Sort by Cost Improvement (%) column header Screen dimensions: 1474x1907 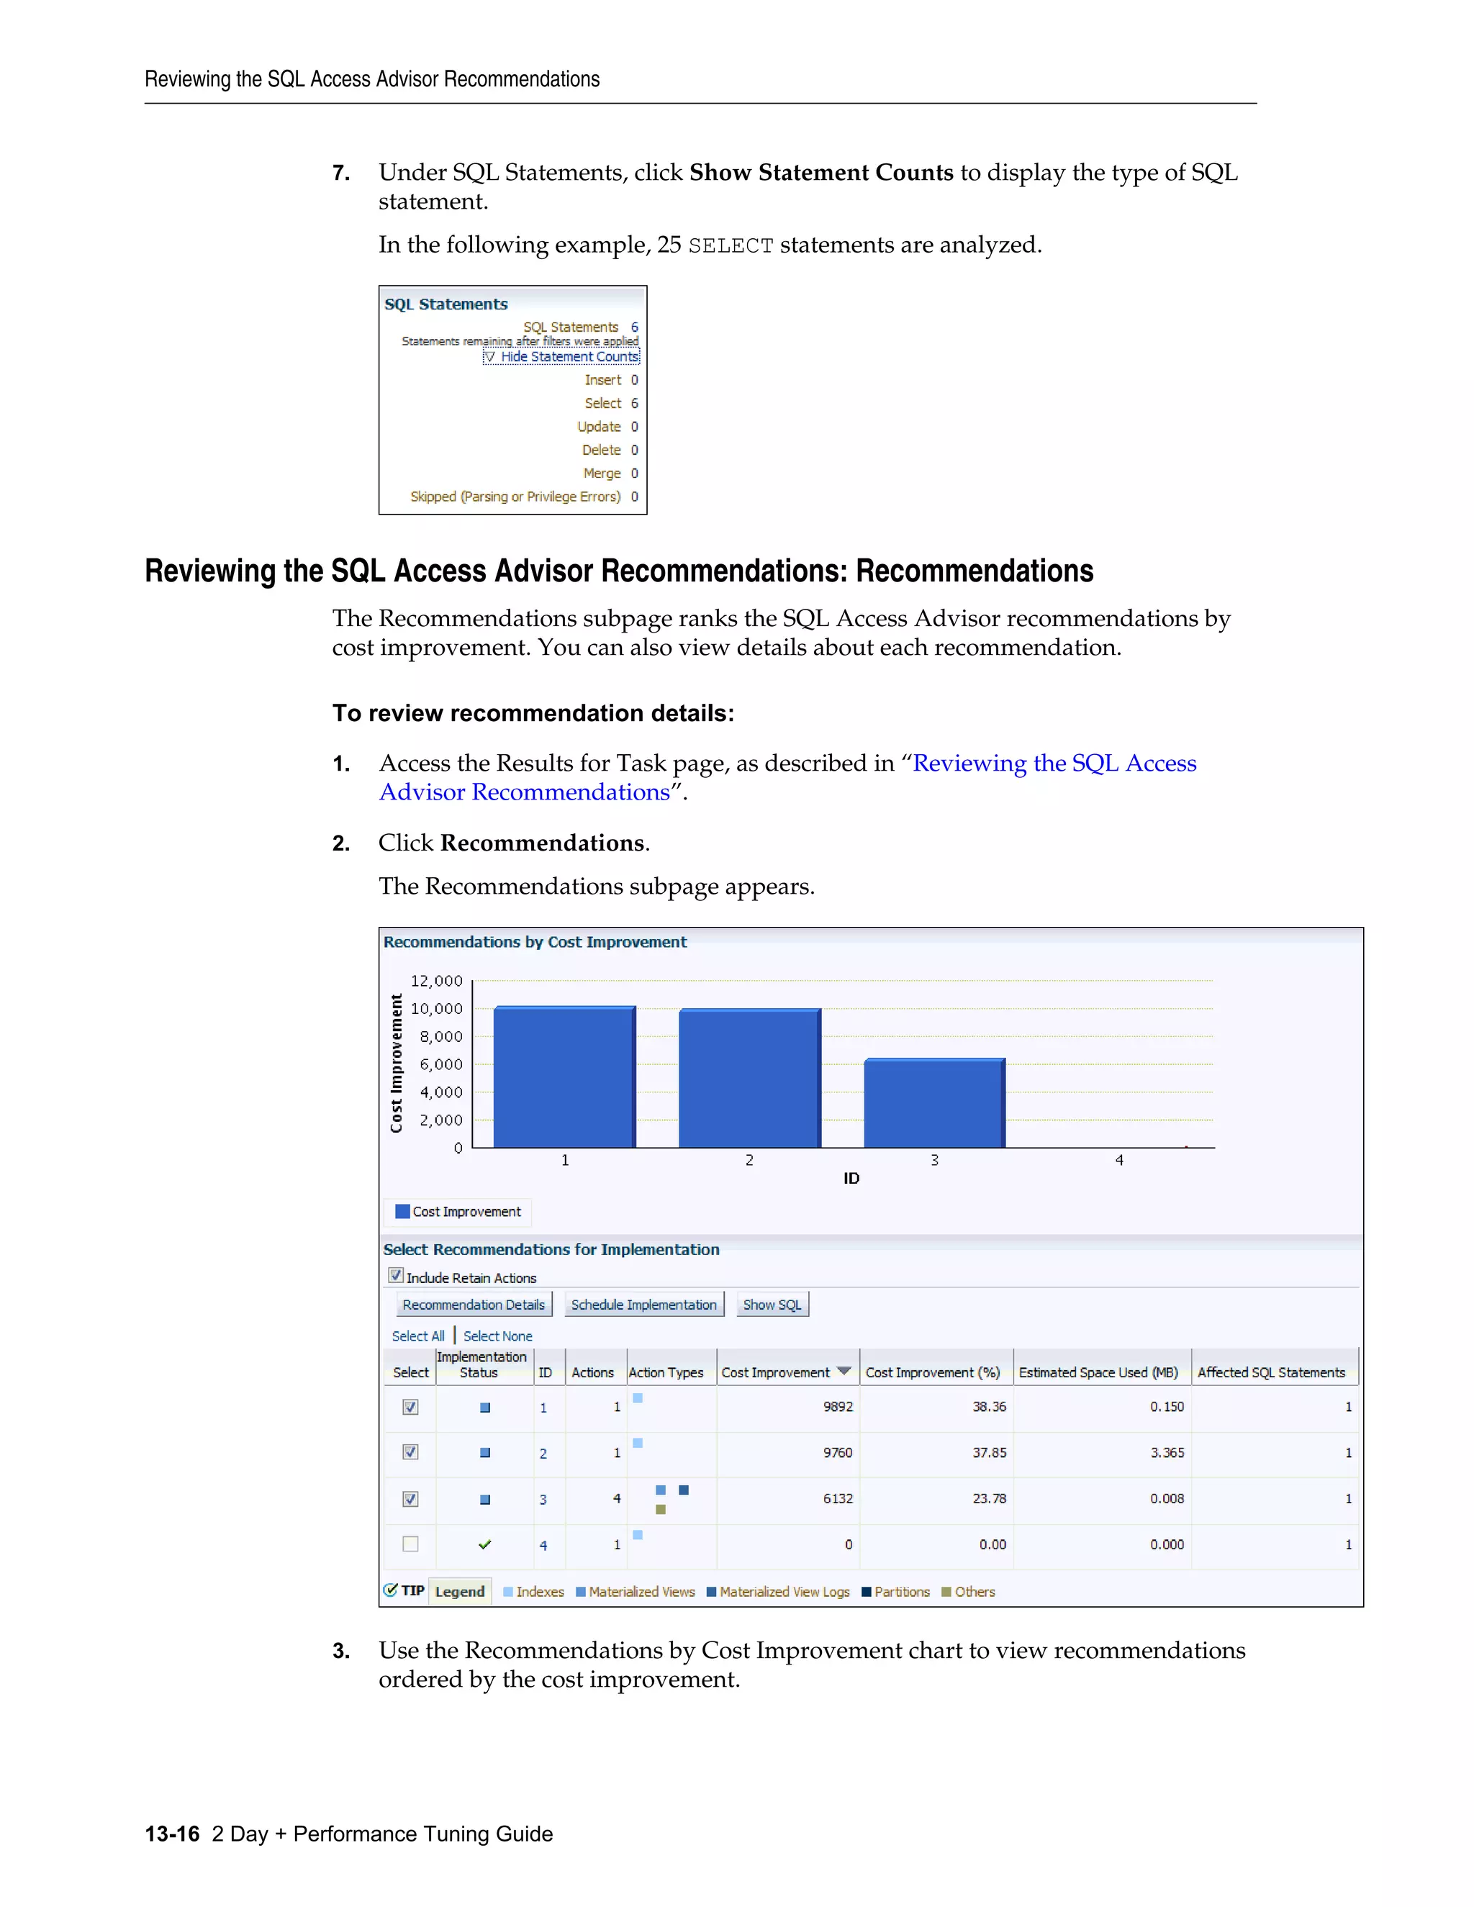coord(932,1372)
